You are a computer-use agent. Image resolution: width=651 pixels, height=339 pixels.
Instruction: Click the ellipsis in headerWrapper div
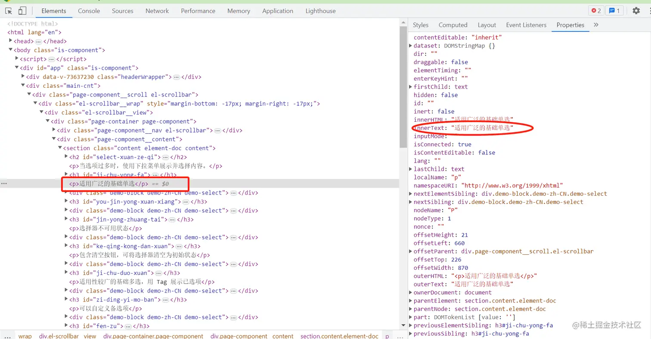[177, 77]
